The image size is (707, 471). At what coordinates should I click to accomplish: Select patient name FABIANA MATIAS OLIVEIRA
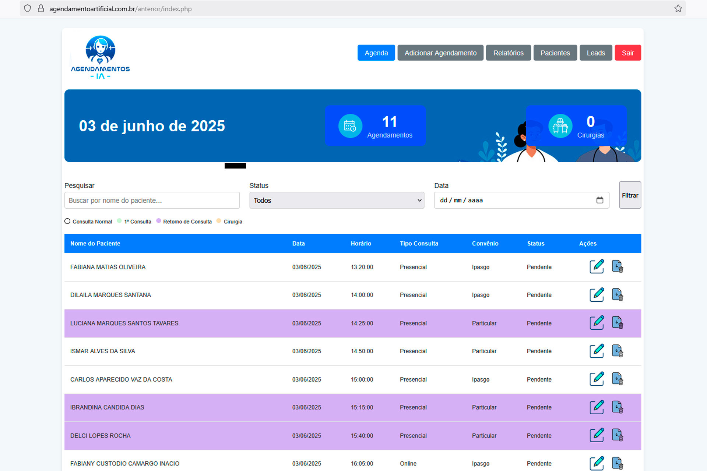108,267
